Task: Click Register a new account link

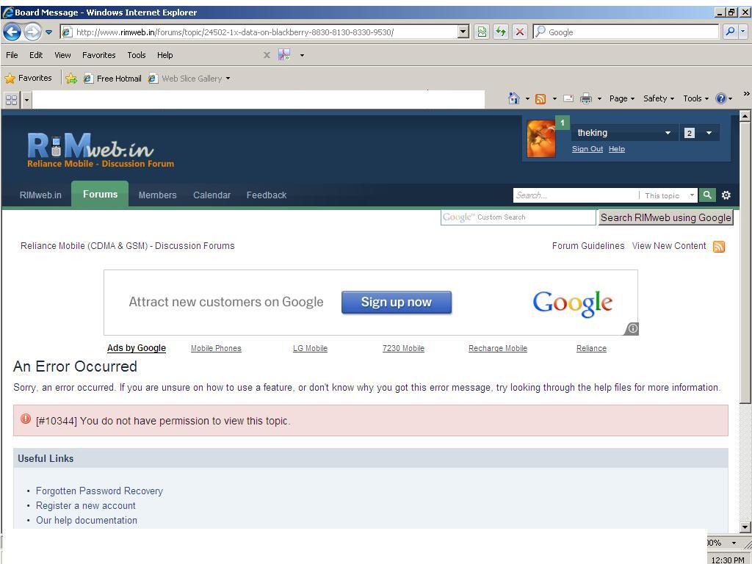Action: (x=85, y=505)
